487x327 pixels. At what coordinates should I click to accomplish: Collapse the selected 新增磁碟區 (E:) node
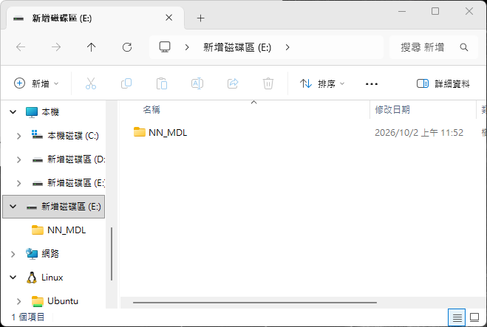[x=13, y=207]
